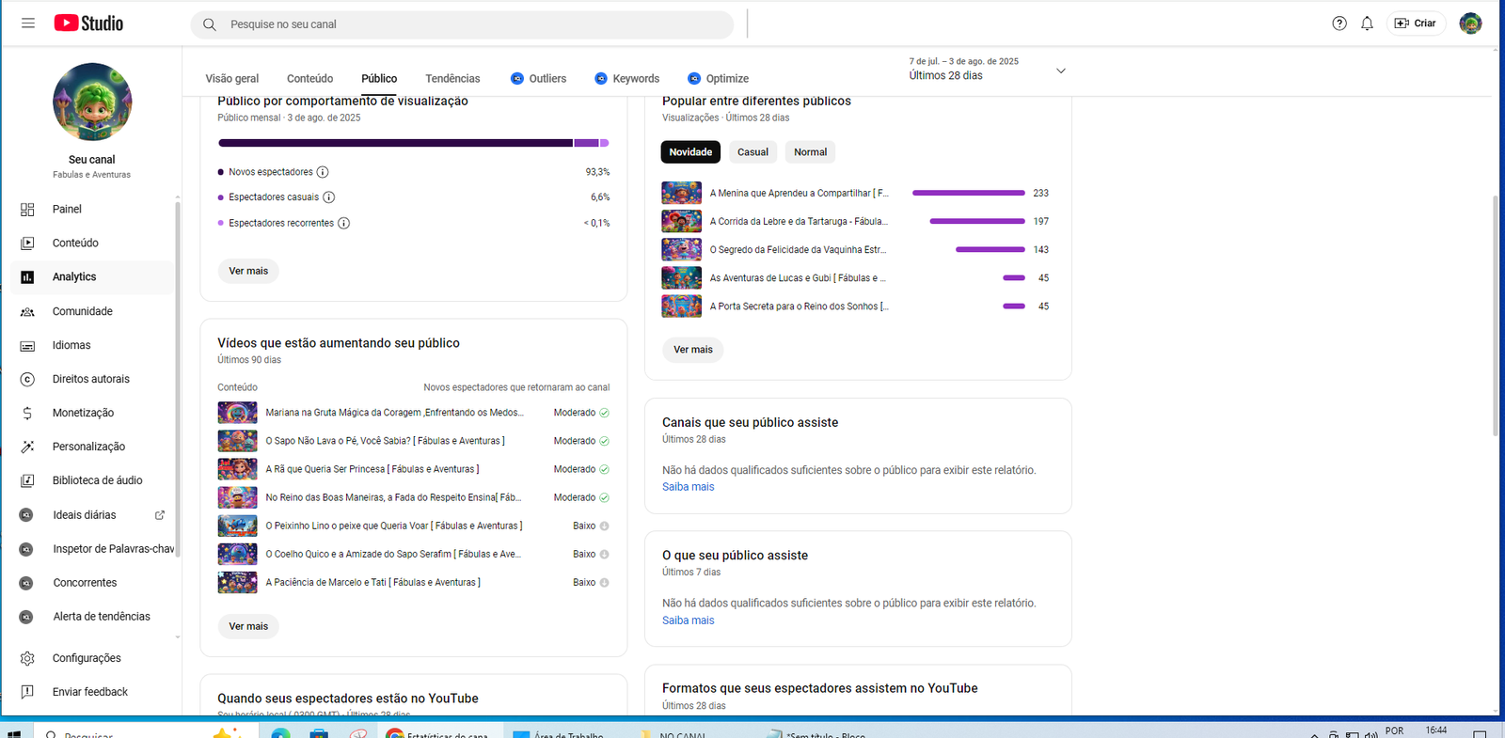This screenshot has height=738, width=1505.
Task: Open the Criar button menu
Action: (1416, 24)
